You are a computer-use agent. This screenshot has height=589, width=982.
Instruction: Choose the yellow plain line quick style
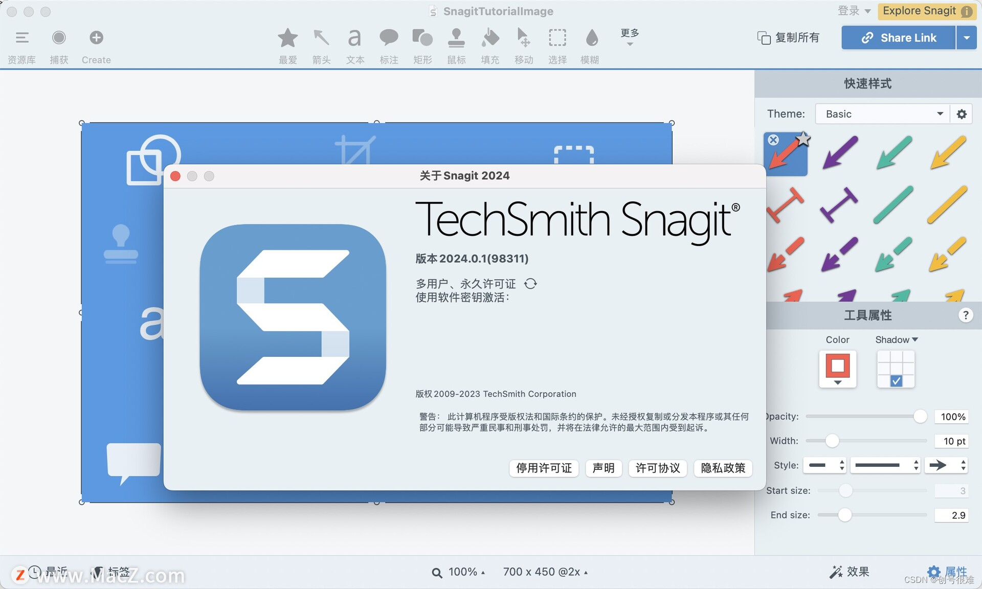948,205
